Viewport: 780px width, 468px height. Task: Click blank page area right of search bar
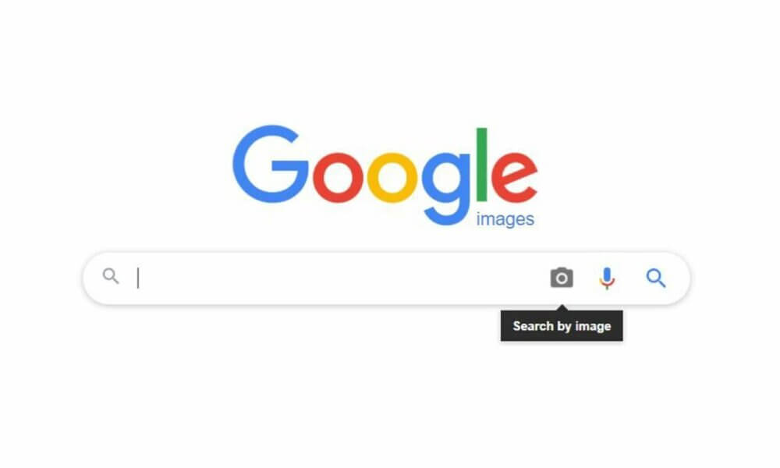coord(736,278)
